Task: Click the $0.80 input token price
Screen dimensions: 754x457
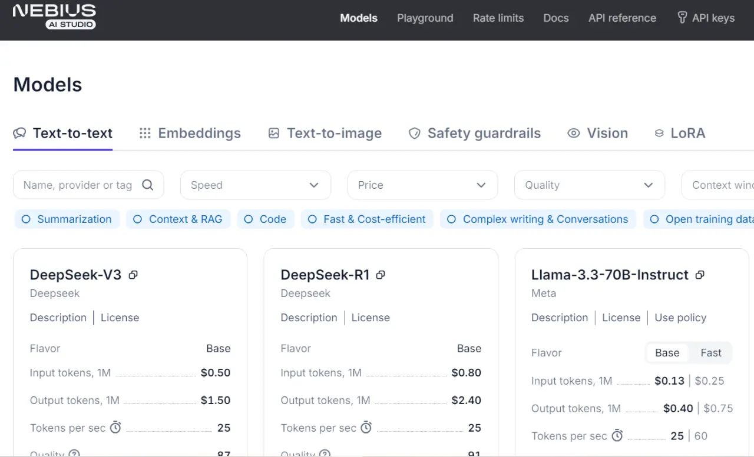Action: click(467, 373)
